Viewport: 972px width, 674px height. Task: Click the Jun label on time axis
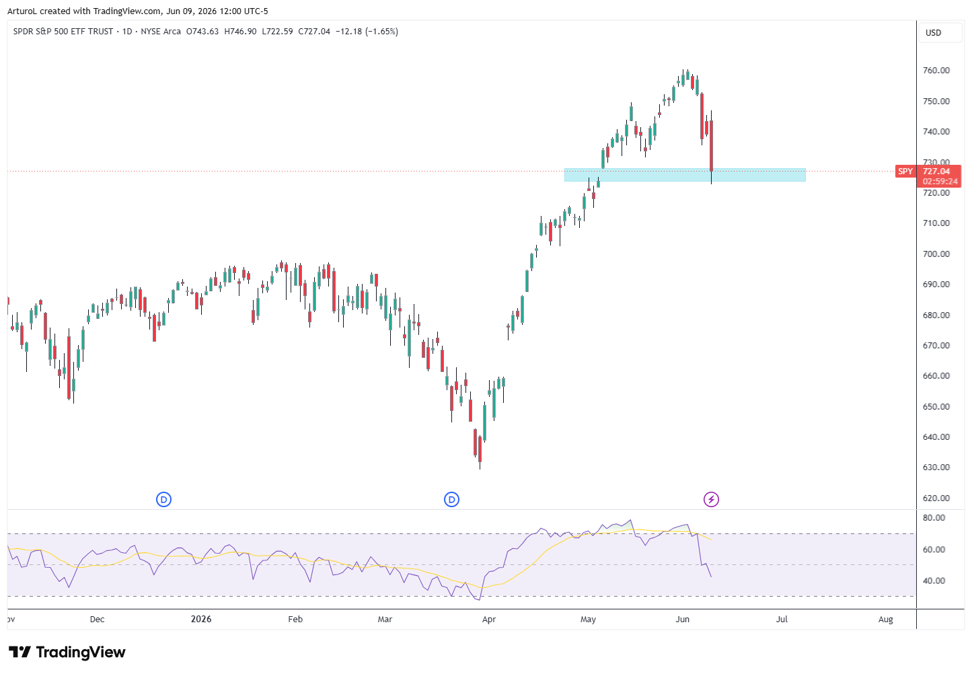(x=683, y=620)
